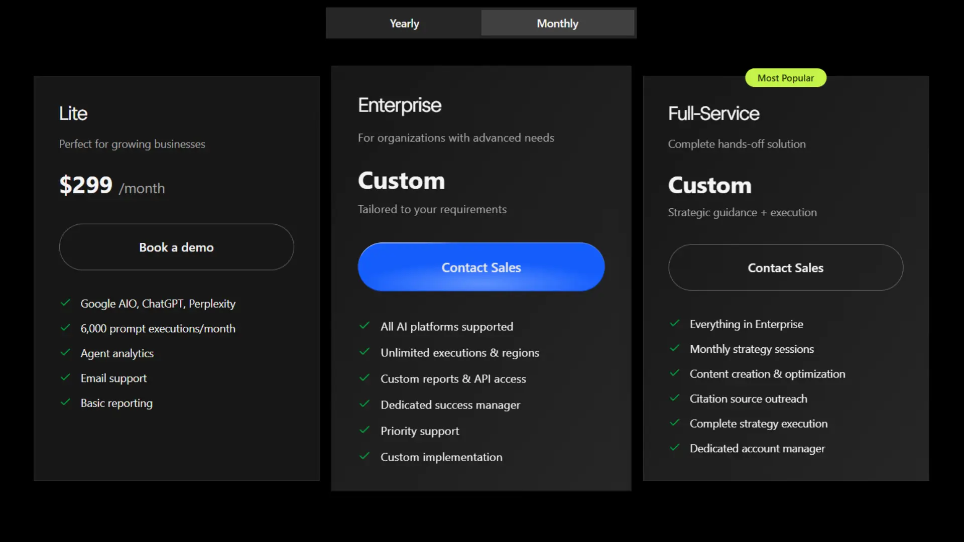Click the checkmark beside Citation source outreach
The width and height of the screenshot is (964, 542).
(x=674, y=398)
